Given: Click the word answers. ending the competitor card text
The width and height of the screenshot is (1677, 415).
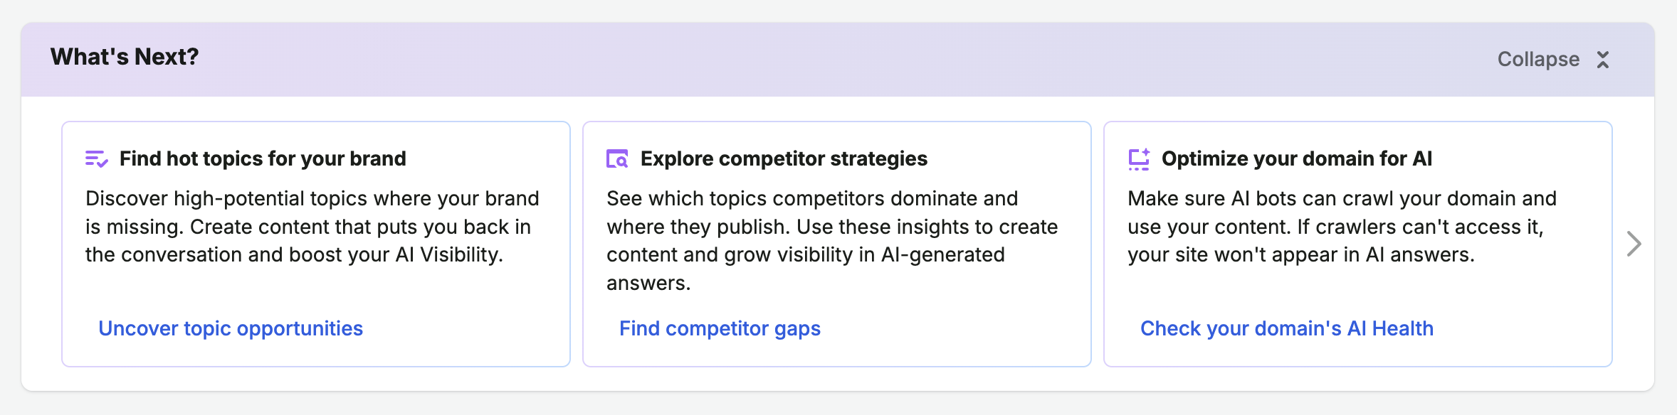Looking at the screenshot, I should 648,284.
